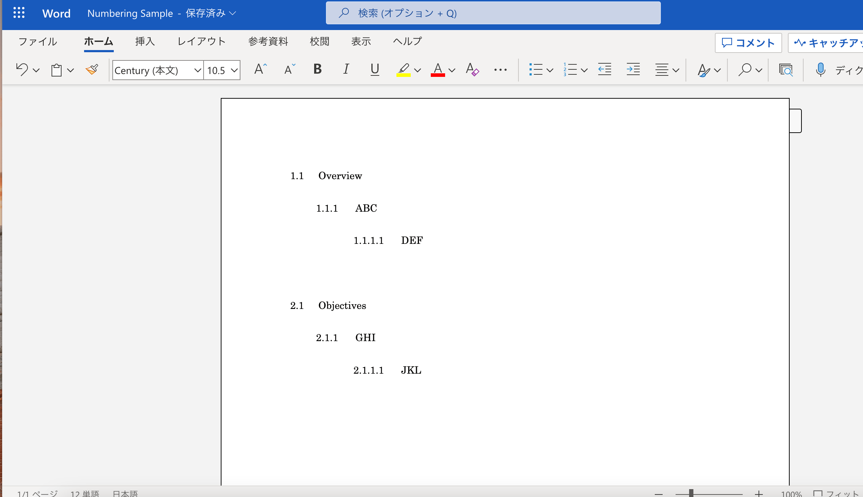The image size is (863, 497).
Task: Click the 検索 search box
Action: point(493,13)
